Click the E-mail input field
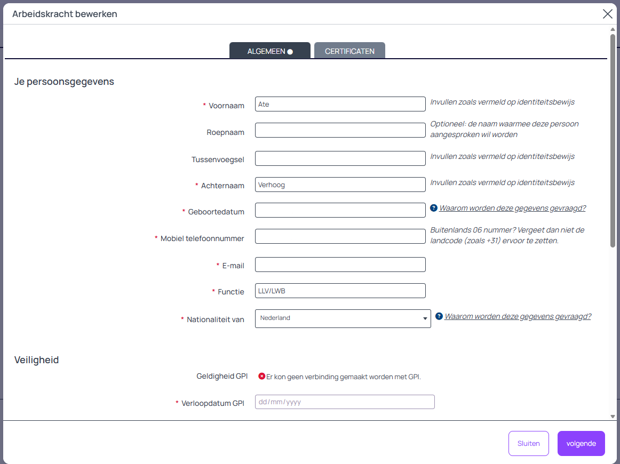620x464 pixels. [340, 265]
